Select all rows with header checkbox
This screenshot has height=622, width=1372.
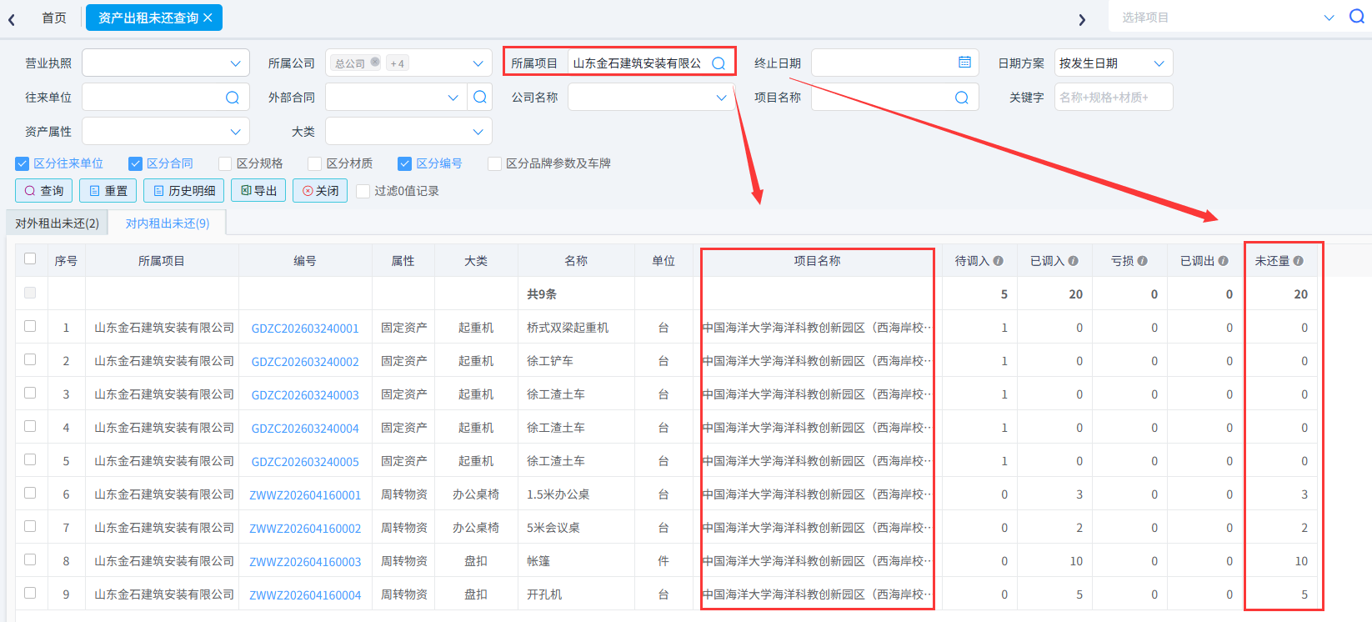(30, 258)
